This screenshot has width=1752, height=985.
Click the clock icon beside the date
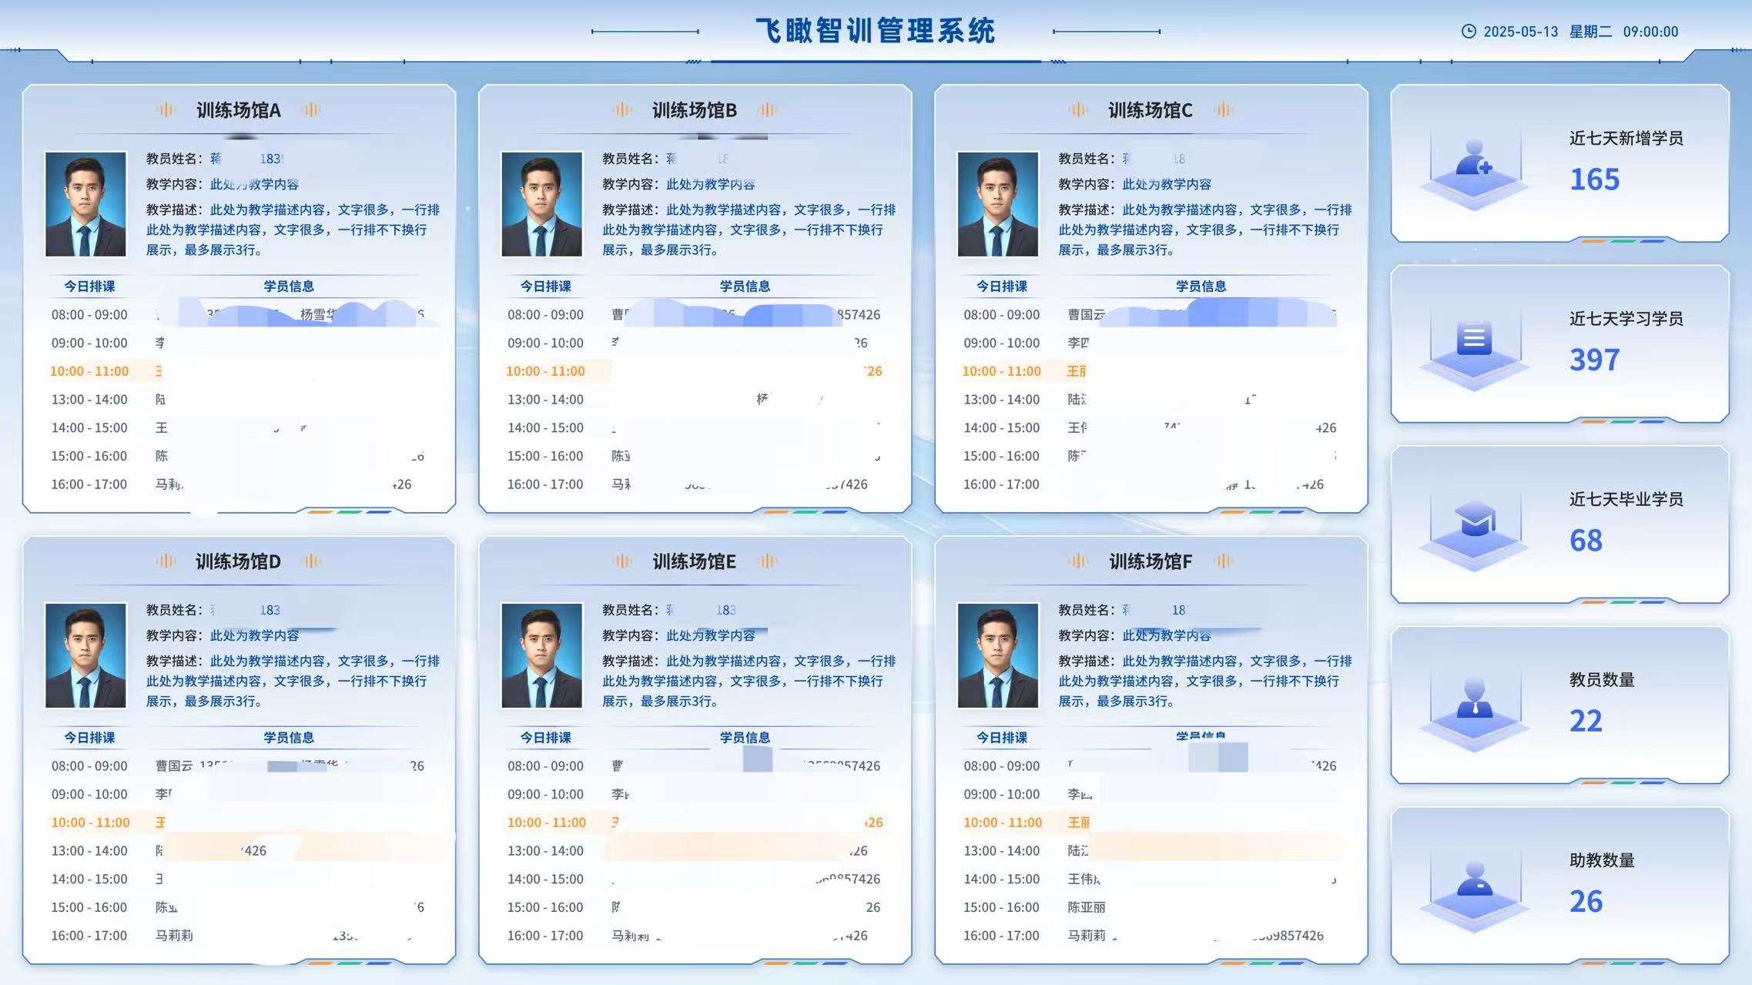pos(1469,32)
